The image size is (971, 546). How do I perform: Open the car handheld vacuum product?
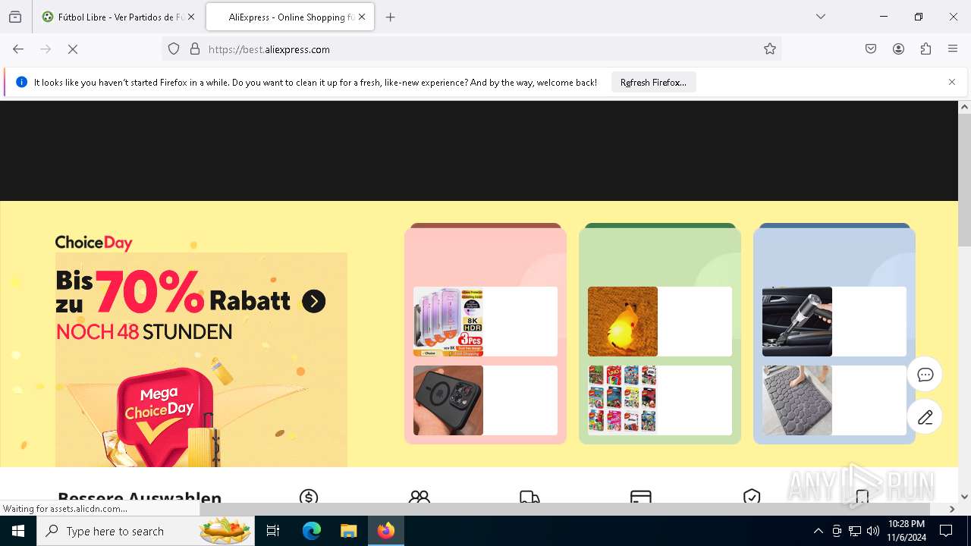[797, 322]
